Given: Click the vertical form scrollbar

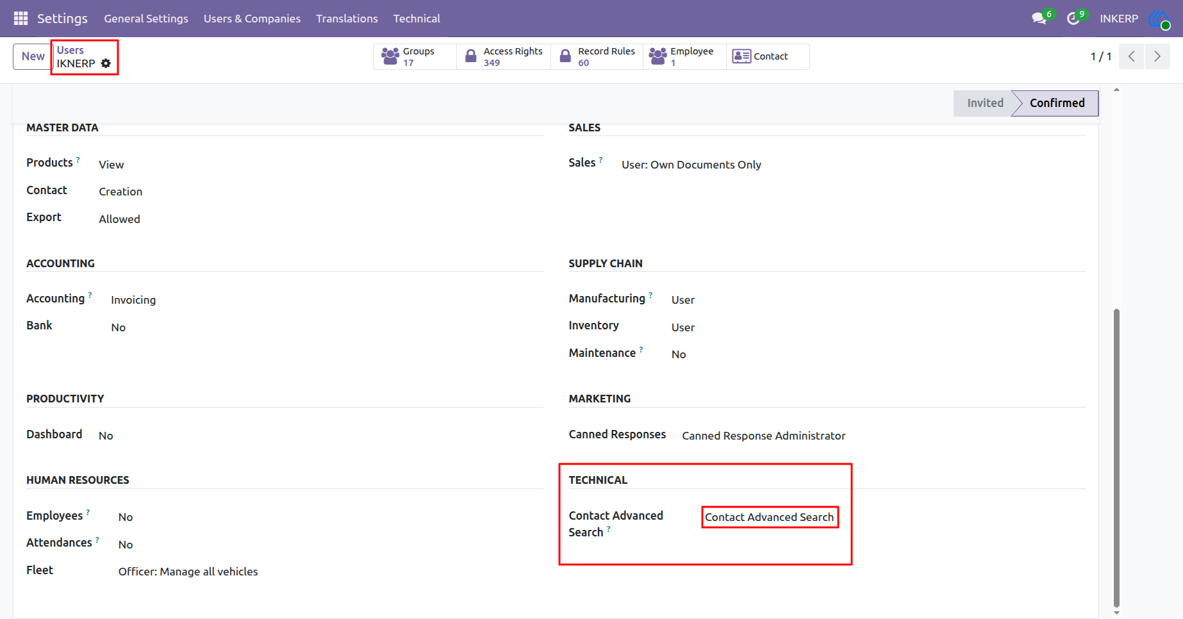Looking at the screenshot, I should tap(1116, 458).
